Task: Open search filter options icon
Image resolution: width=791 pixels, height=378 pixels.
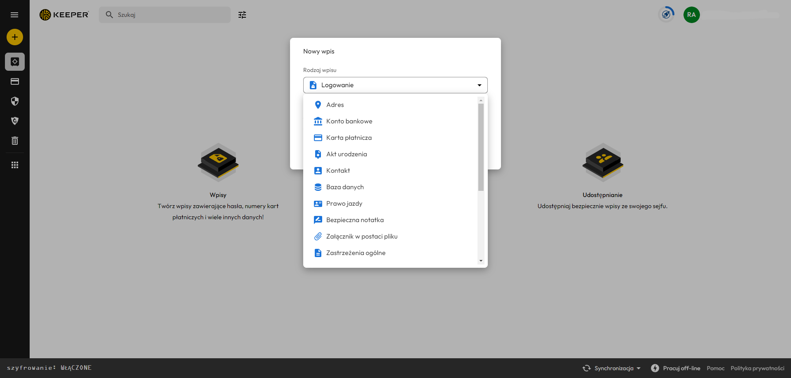Action: point(242,15)
